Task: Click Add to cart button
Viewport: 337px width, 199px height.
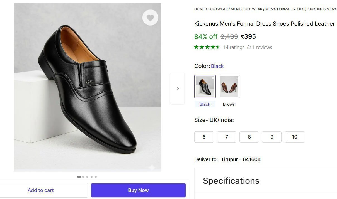Action: pyautogui.click(x=41, y=190)
